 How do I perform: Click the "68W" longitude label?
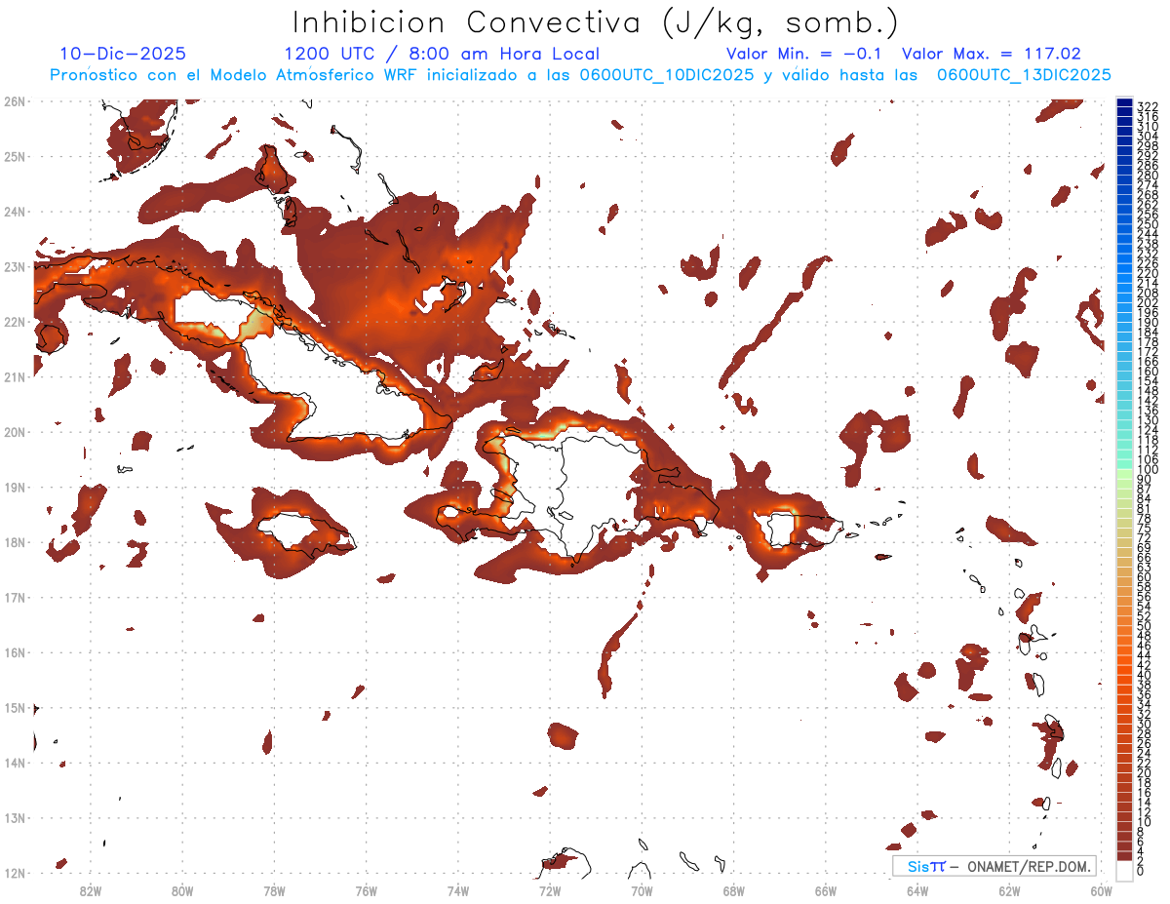click(x=733, y=890)
